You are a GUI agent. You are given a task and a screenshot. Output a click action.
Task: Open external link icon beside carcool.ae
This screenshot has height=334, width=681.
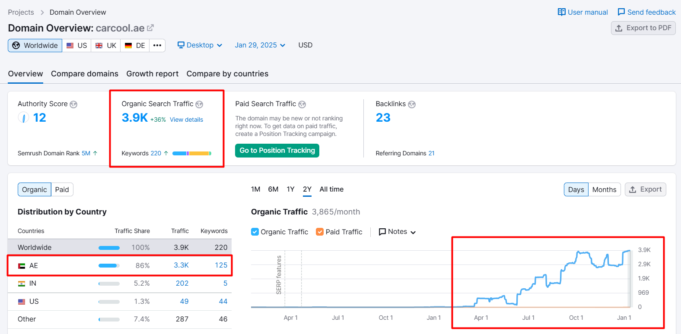(150, 28)
